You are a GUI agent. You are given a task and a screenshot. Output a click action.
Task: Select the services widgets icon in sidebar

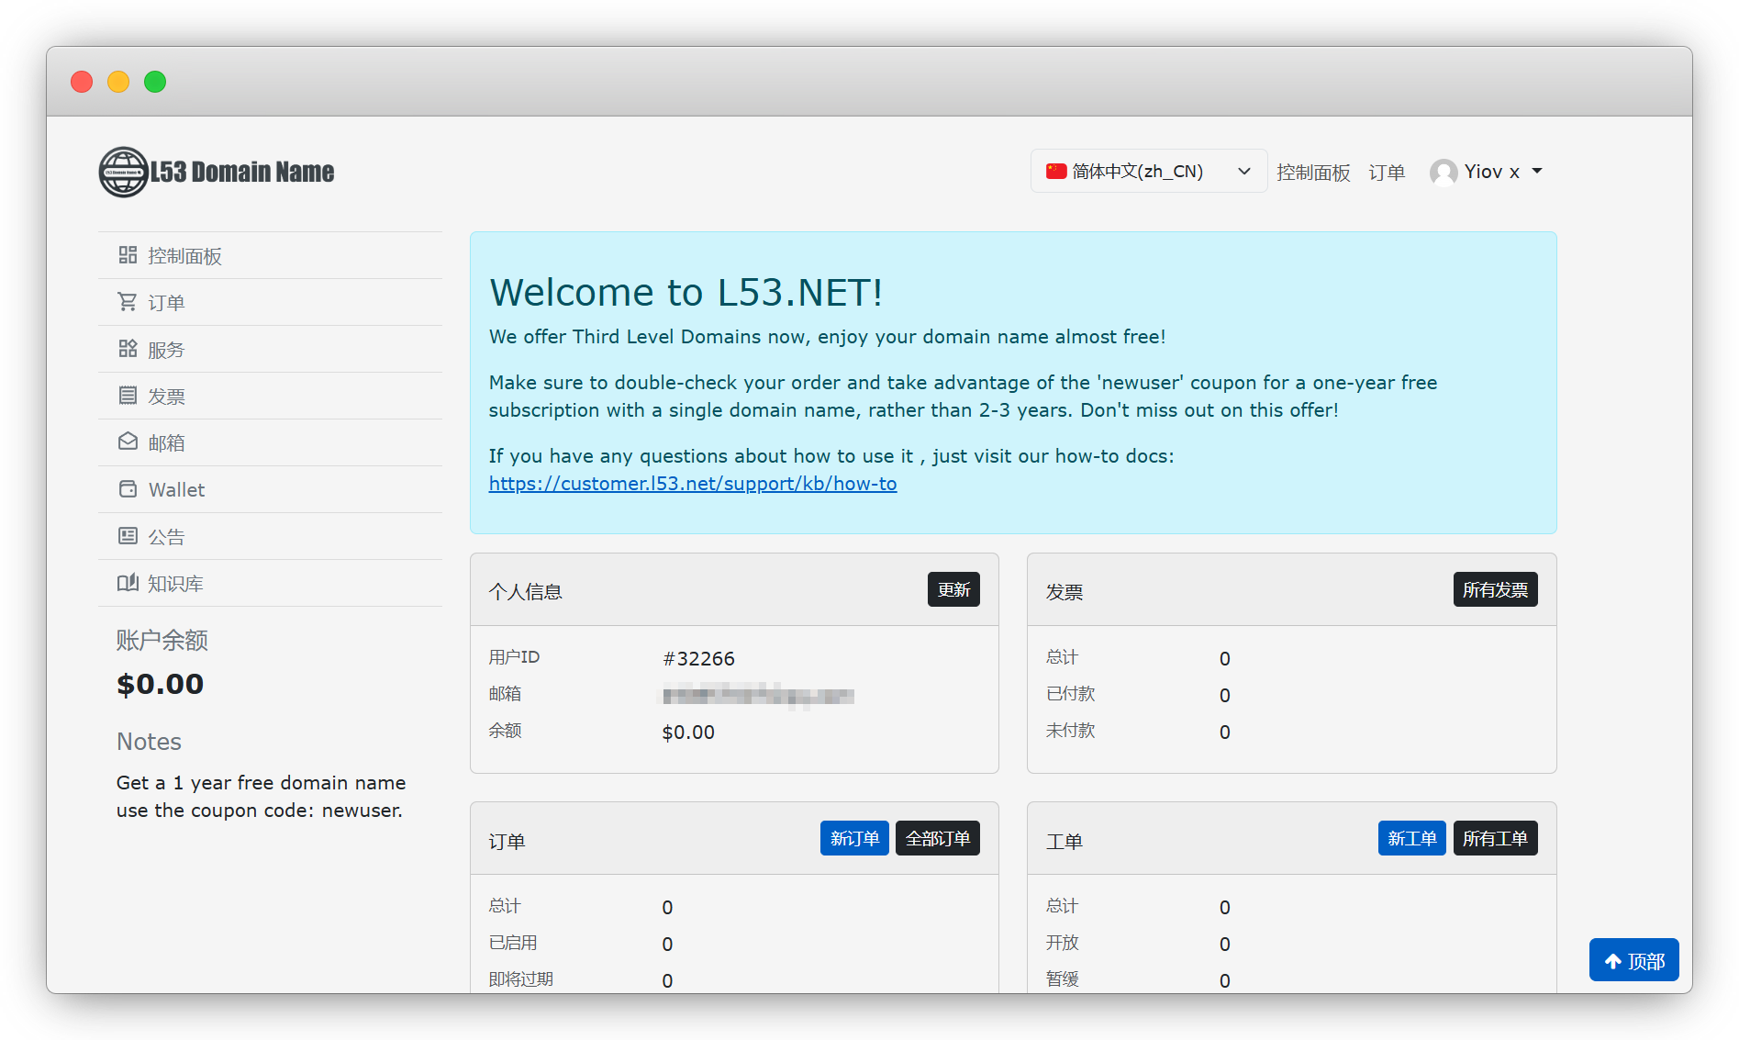pyautogui.click(x=128, y=349)
